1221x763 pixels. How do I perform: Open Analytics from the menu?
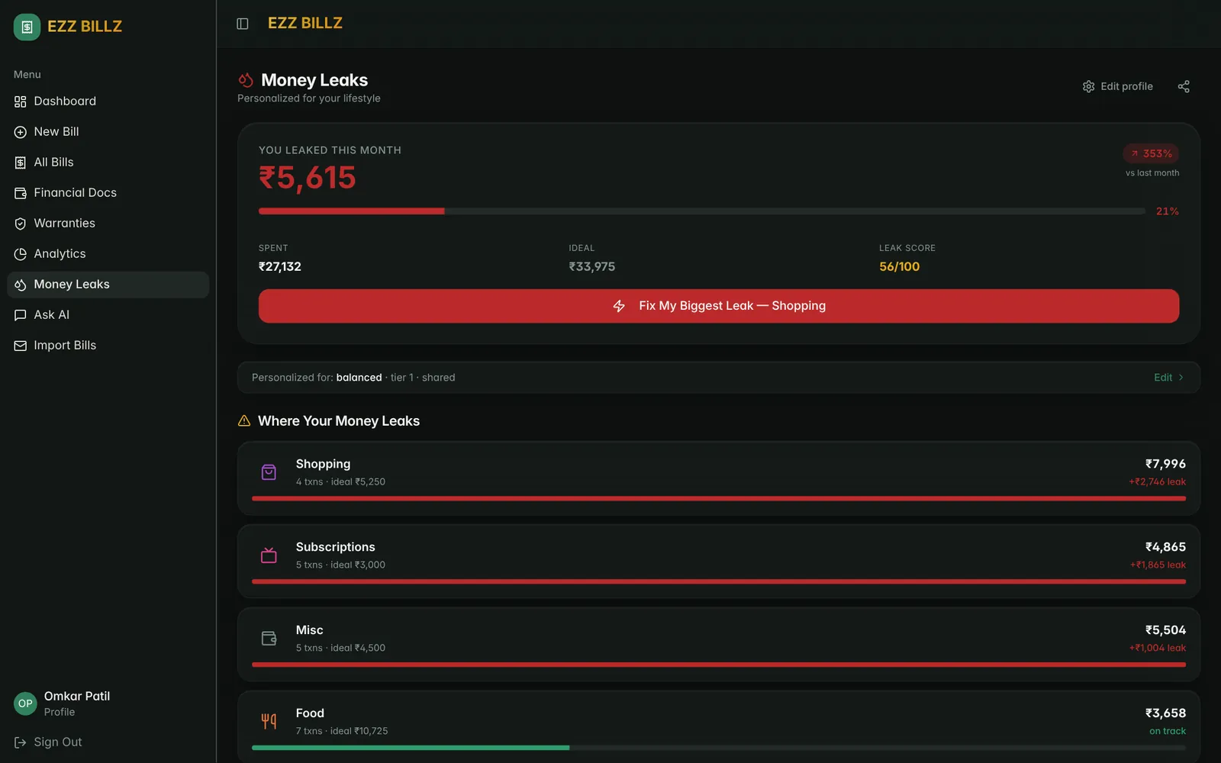point(108,254)
